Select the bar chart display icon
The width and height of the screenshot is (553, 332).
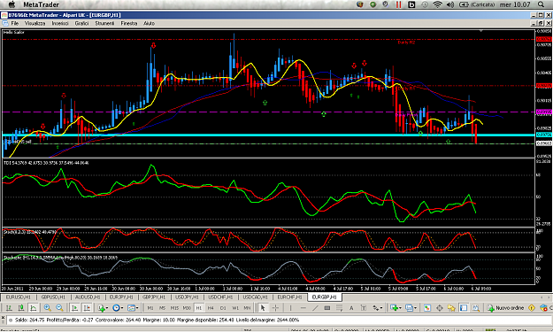click(x=9, y=308)
